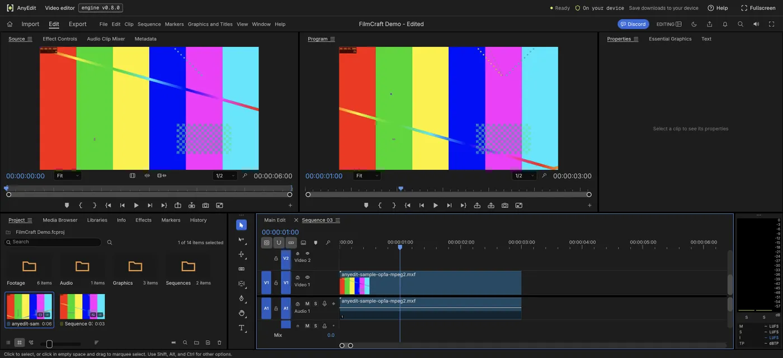Open timeline display wrench settings
The image size is (783, 358).
[x=328, y=243]
